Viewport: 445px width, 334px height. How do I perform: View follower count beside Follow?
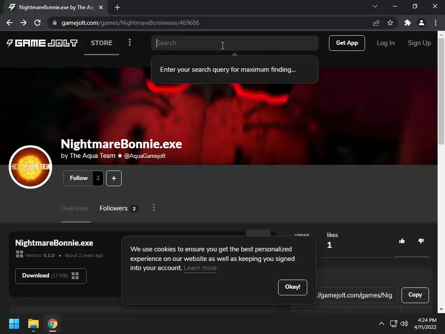[98, 178]
